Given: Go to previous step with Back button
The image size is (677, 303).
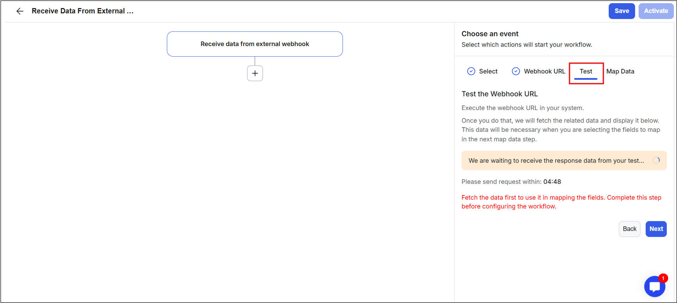Looking at the screenshot, I should [629, 229].
